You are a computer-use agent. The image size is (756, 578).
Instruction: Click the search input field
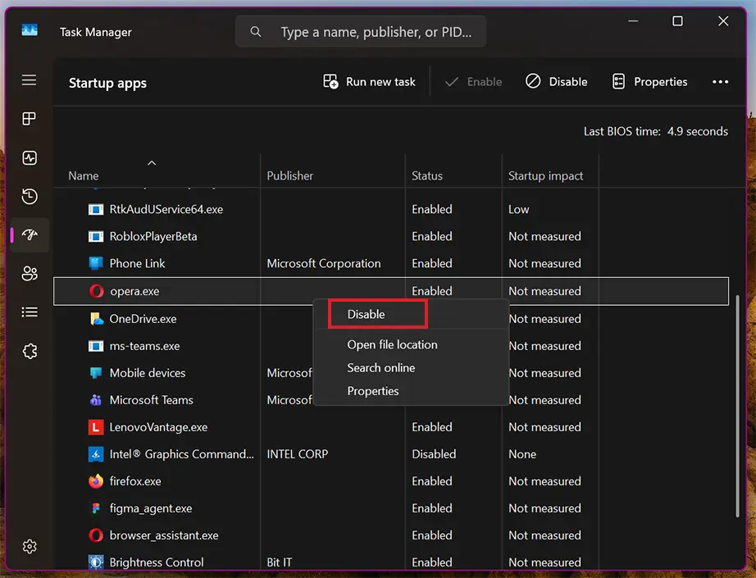point(361,32)
